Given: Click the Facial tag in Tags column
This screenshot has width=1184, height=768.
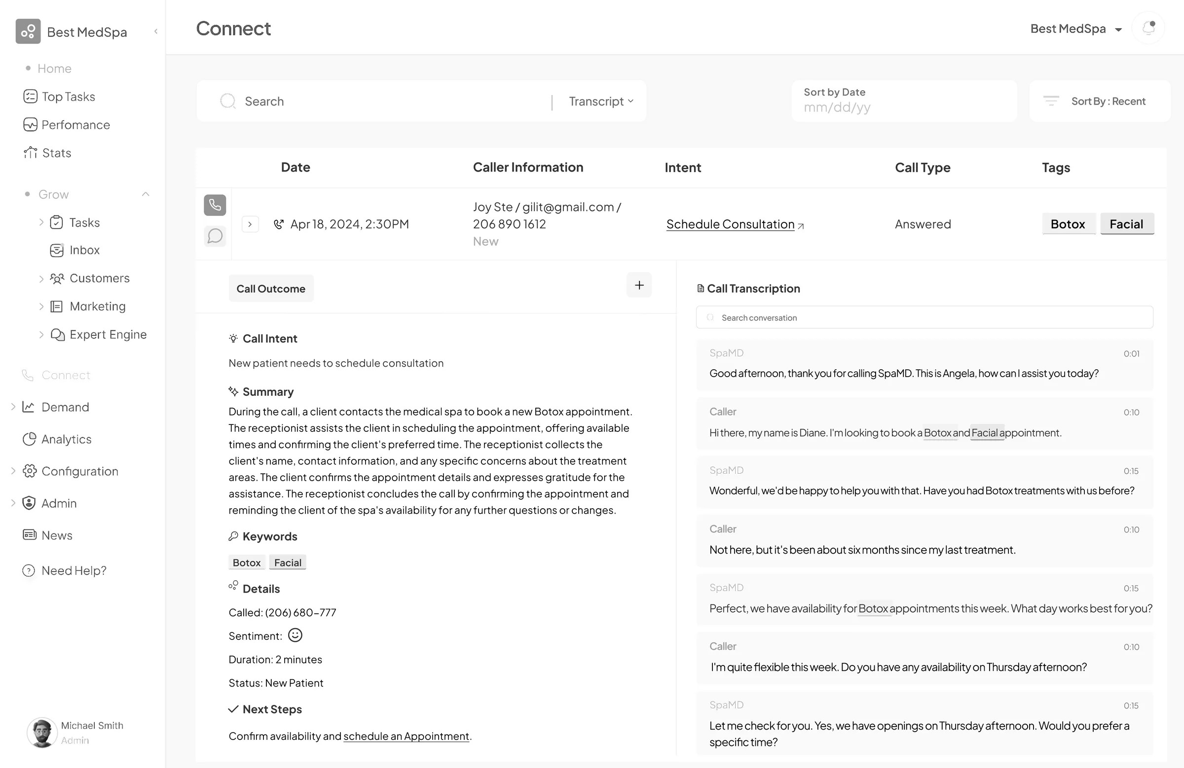Looking at the screenshot, I should (x=1127, y=224).
